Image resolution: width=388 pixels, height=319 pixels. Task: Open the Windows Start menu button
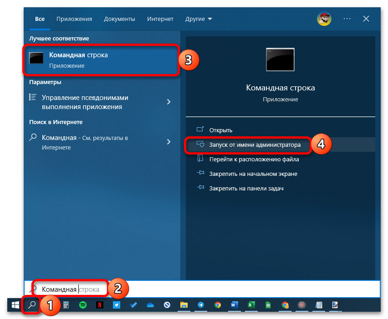pos(15,305)
